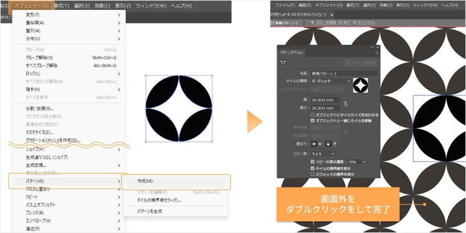The height and width of the screenshot is (233, 466).
Task: Collapse the Pattern Options panel with the double-arrow icon
Action: [373, 47]
